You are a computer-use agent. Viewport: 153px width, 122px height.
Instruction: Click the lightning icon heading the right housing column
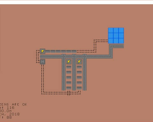[79, 62]
